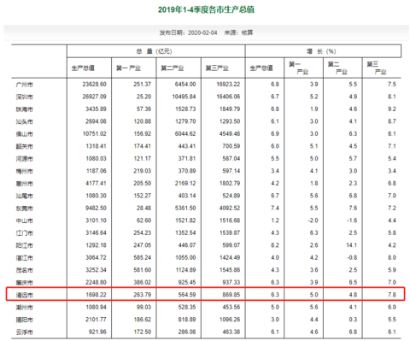Click the cell showing '564.59'
410x341 pixels.
tap(187, 295)
